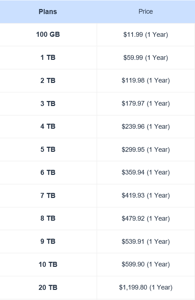Select the 7 TB plan cell
The image size is (195, 300).
click(x=48, y=195)
